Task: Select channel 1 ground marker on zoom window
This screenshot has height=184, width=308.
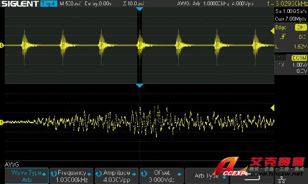Action: click(x=2, y=122)
